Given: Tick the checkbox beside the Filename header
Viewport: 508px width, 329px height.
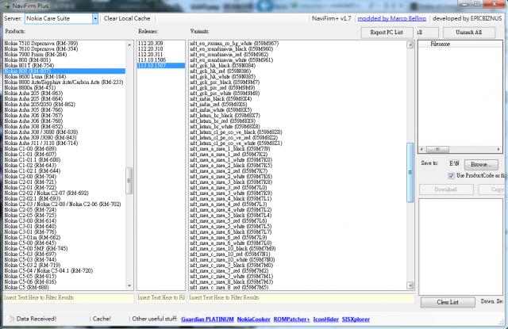Looking at the screenshot, I should click(424, 44).
